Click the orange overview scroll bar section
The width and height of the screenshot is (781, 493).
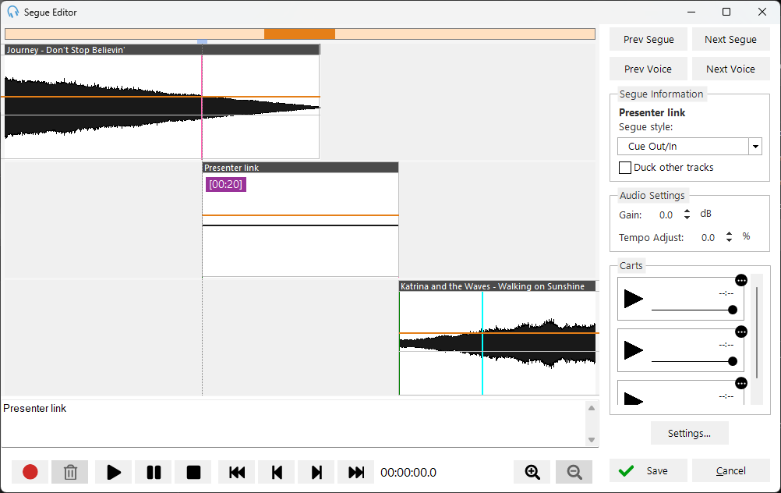pyautogui.click(x=299, y=34)
